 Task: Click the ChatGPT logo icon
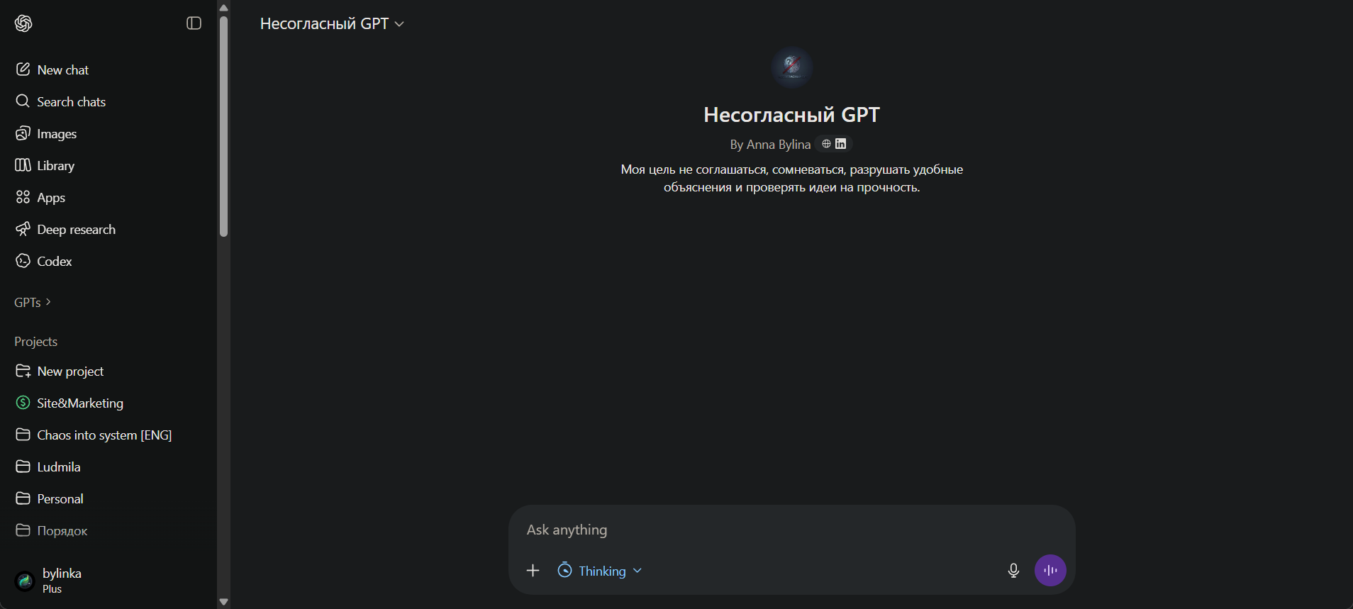pyautogui.click(x=23, y=23)
